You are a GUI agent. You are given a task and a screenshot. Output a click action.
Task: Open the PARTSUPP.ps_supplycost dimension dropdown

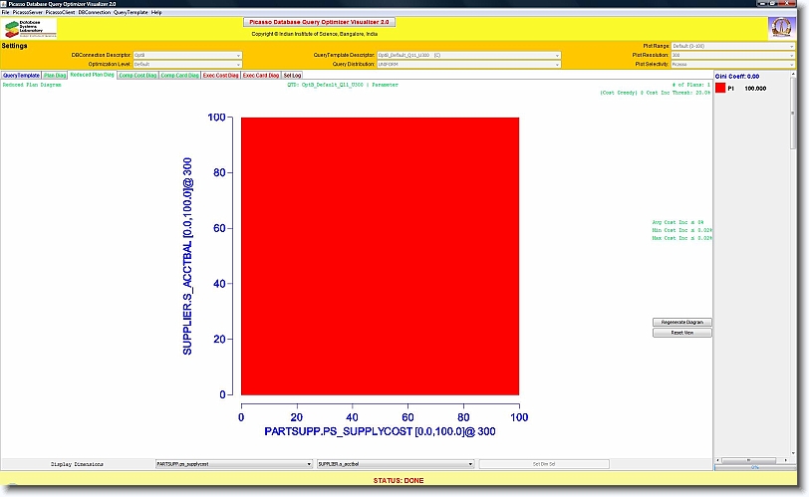[233, 464]
